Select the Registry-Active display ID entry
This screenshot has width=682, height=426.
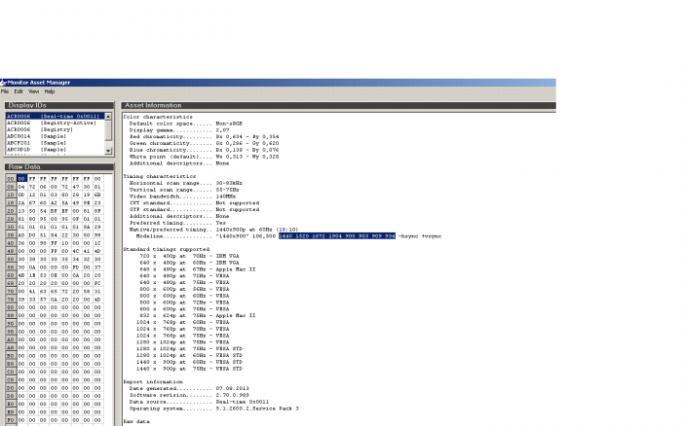[55, 123]
